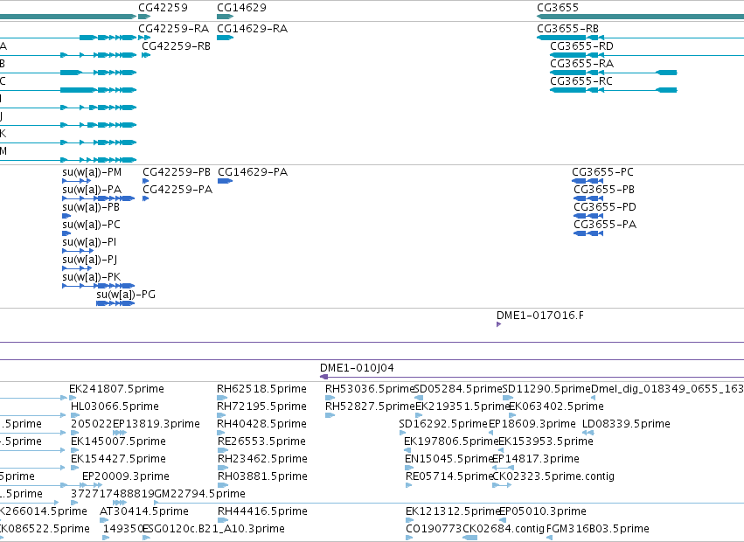Select the CG14629 gene arrow glyph
The height and width of the screenshot is (542, 744).
pos(225,17)
